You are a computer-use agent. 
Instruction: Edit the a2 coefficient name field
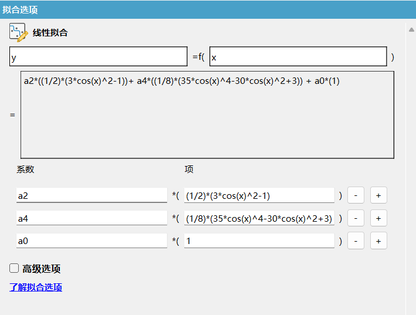tap(92, 195)
